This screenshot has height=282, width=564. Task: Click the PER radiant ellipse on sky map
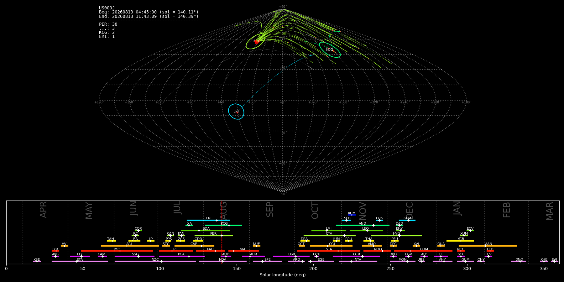(x=255, y=41)
